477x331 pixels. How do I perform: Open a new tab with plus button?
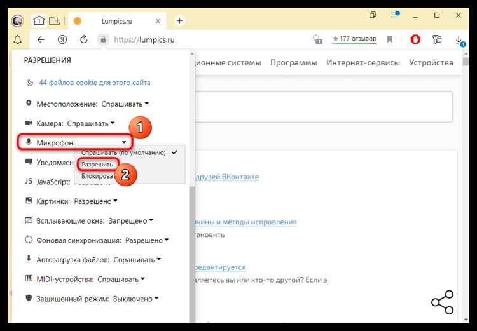click(179, 21)
